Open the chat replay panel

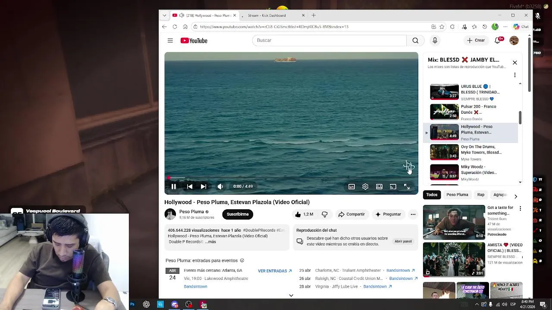(403, 241)
